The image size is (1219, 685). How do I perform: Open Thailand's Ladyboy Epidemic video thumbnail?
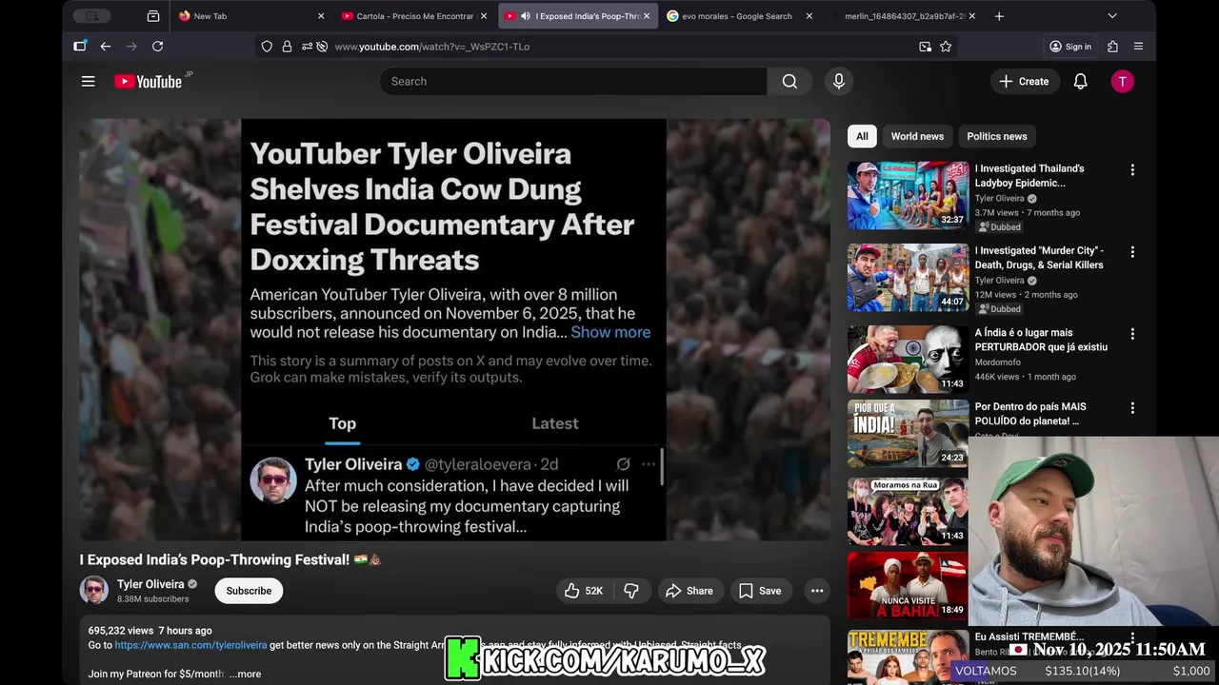(908, 195)
